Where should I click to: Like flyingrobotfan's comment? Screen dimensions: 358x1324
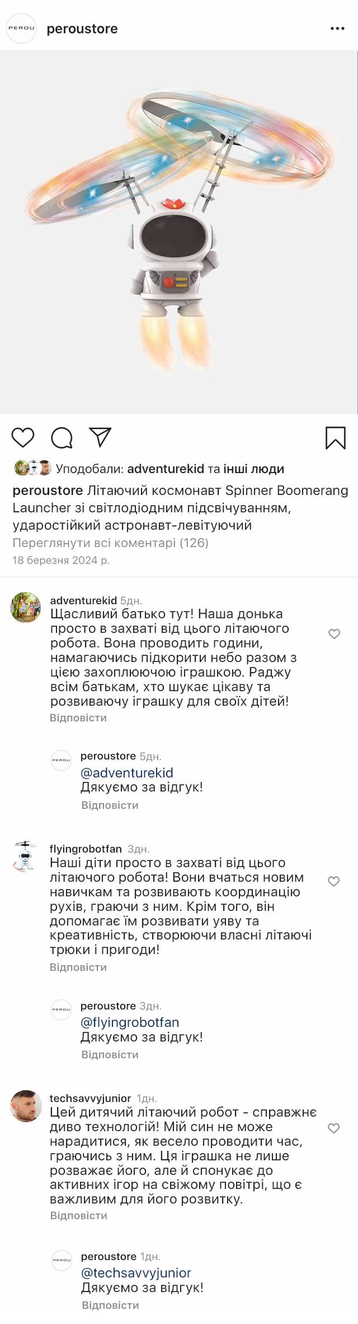(x=334, y=881)
